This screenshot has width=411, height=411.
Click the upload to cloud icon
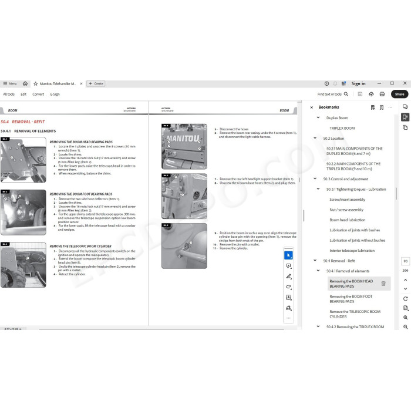click(x=371, y=94)
